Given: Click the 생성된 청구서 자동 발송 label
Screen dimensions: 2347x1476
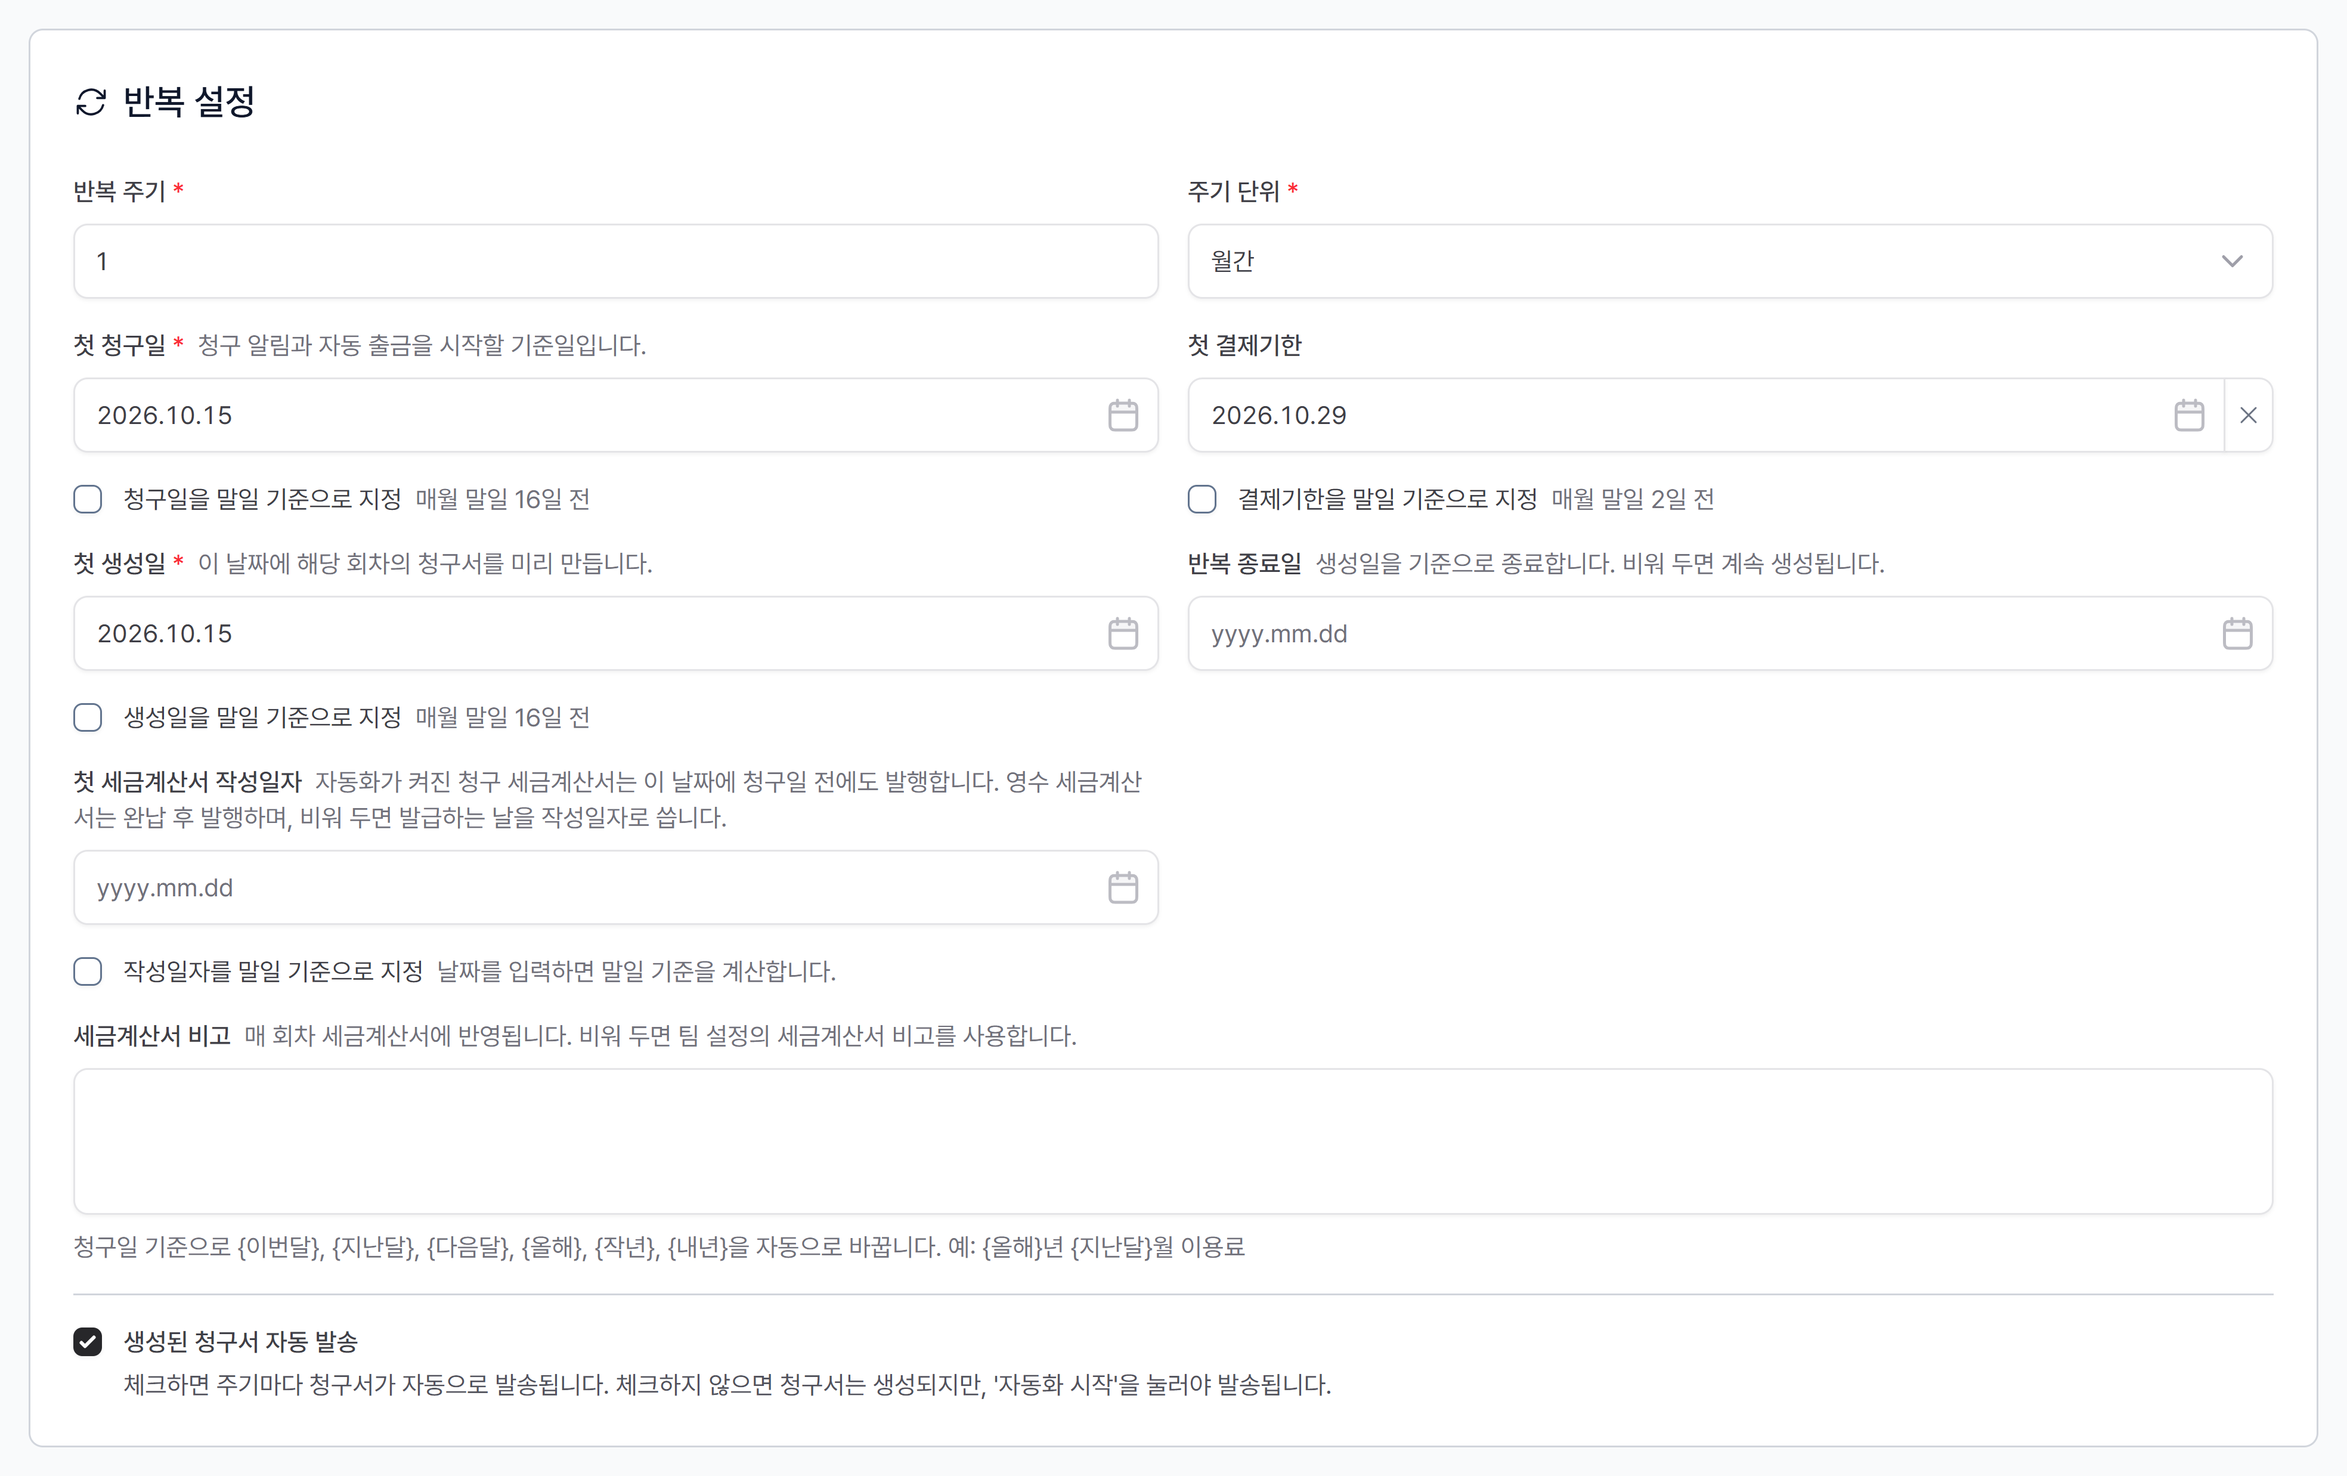Looking at the screenshot, I should 241,1341.
